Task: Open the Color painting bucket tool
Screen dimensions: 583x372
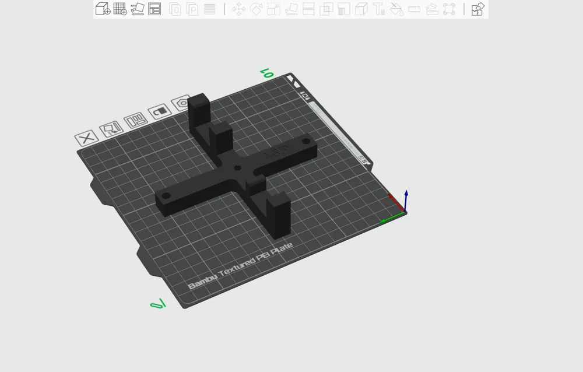Action: (396, 9)
